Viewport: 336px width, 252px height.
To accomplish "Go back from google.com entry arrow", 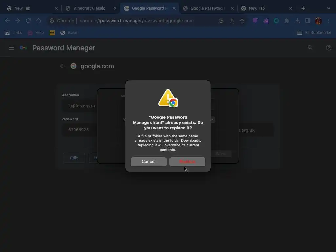I will [62, 66].
